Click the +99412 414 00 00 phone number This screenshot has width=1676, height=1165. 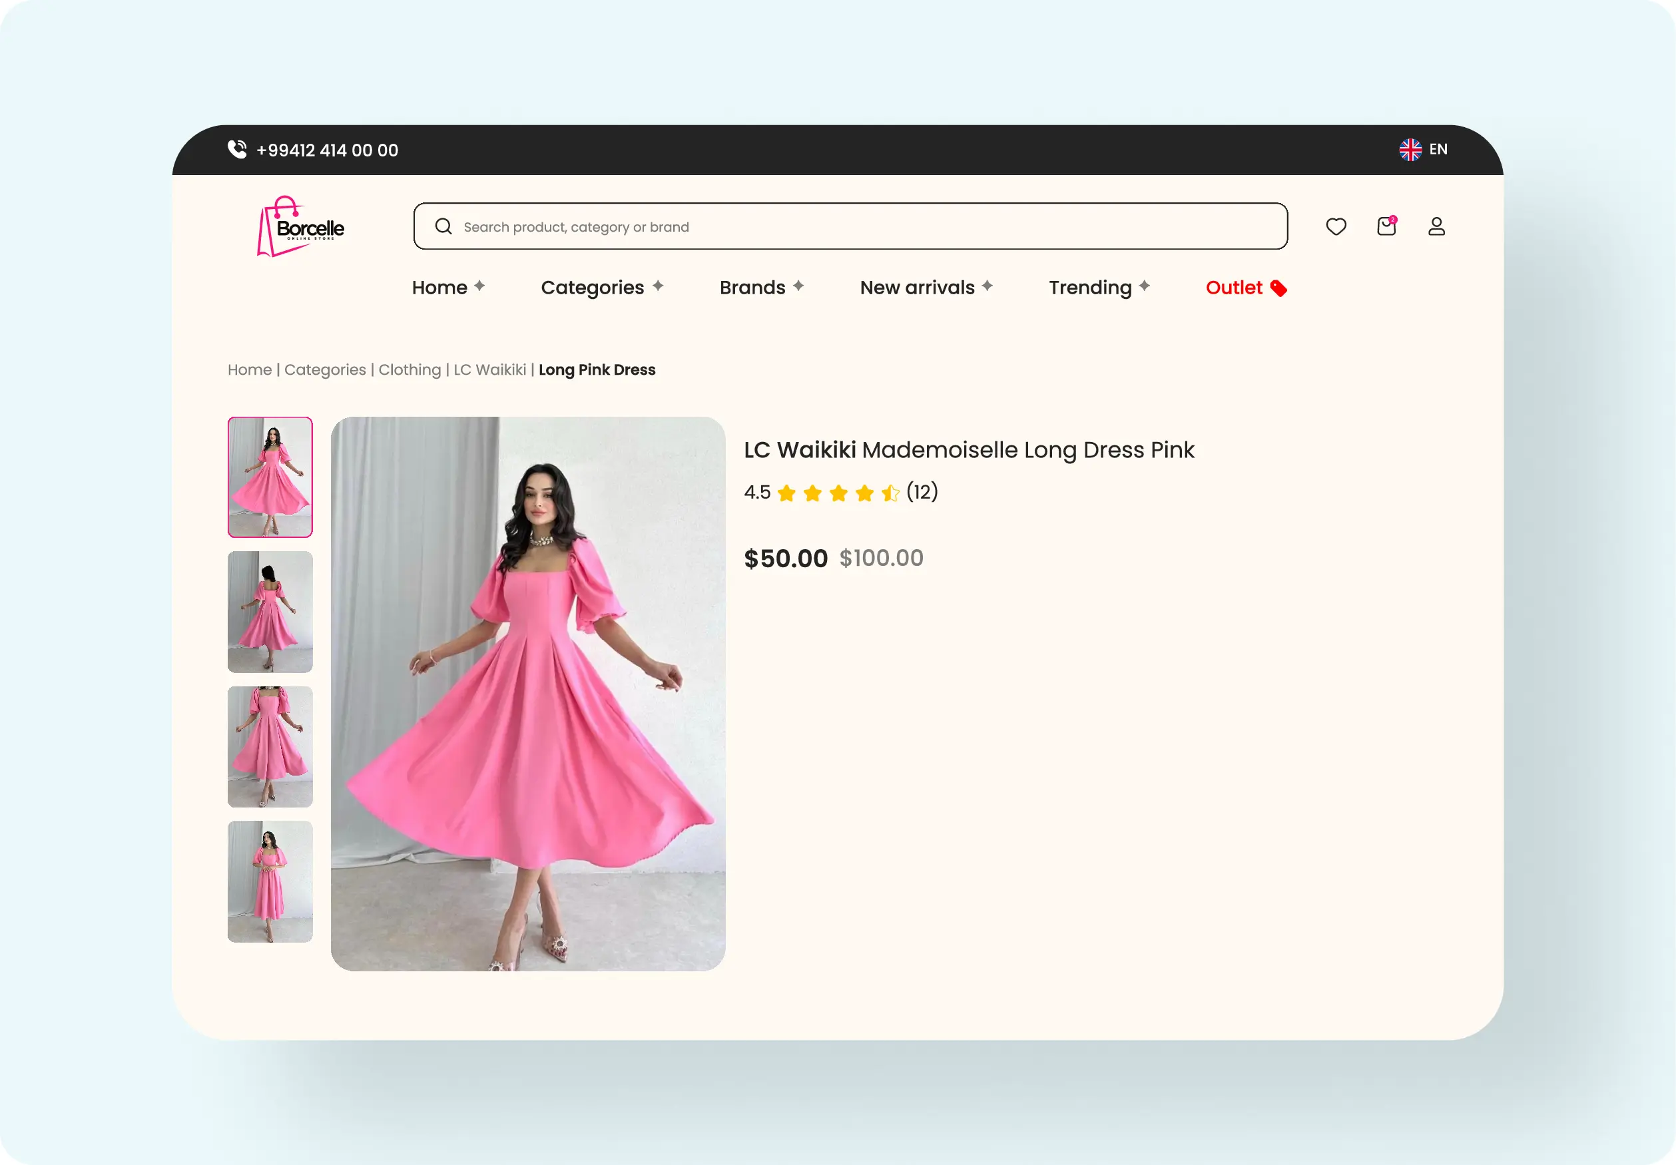click(327, 150)
